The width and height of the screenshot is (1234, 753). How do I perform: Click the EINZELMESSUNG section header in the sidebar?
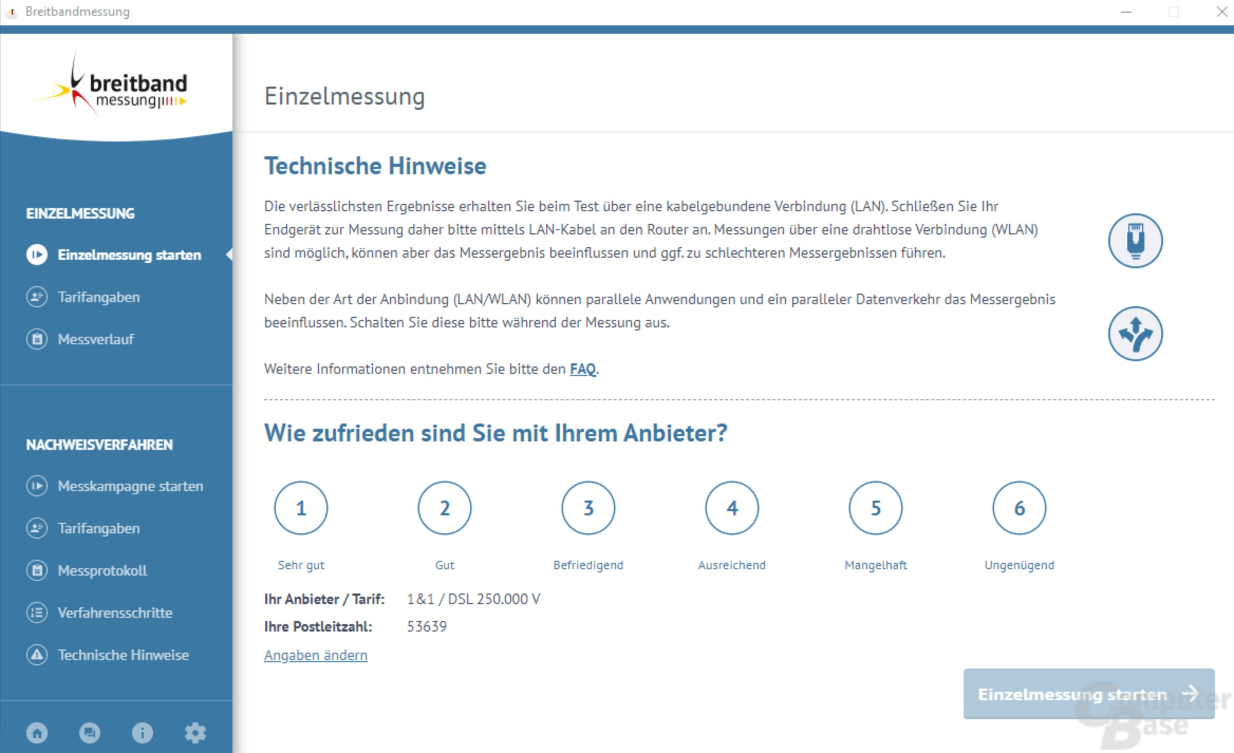click(80, 213)
